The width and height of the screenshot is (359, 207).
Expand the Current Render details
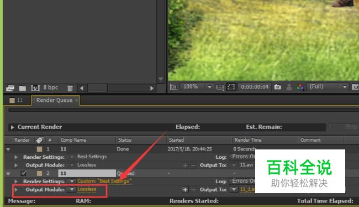(x=12, y=127)
